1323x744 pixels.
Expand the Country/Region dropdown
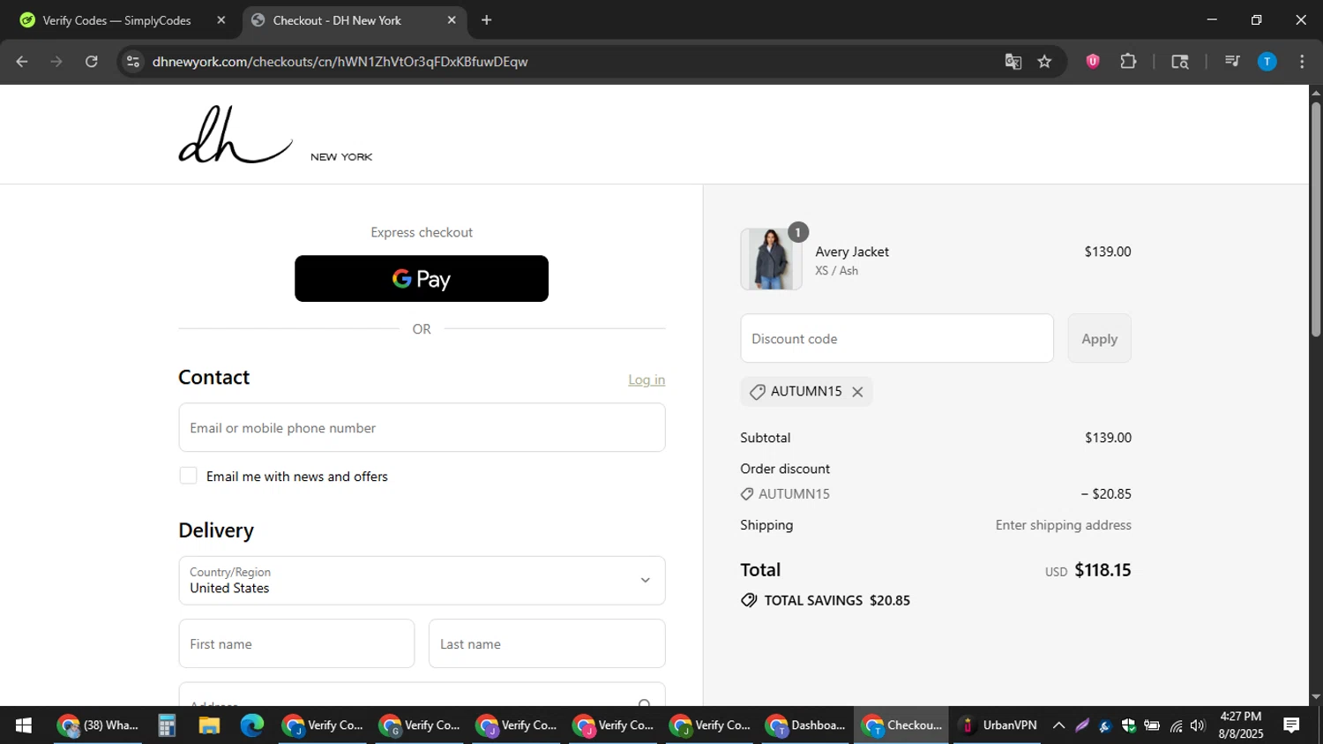point(422,581)
